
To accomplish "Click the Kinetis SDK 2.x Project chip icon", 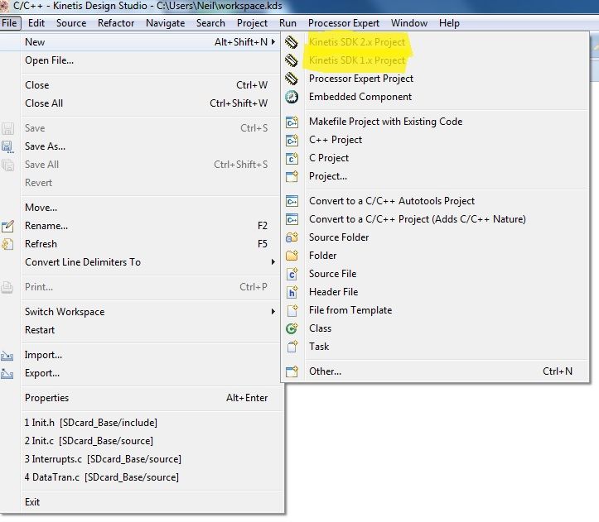I will click(292, 42).
